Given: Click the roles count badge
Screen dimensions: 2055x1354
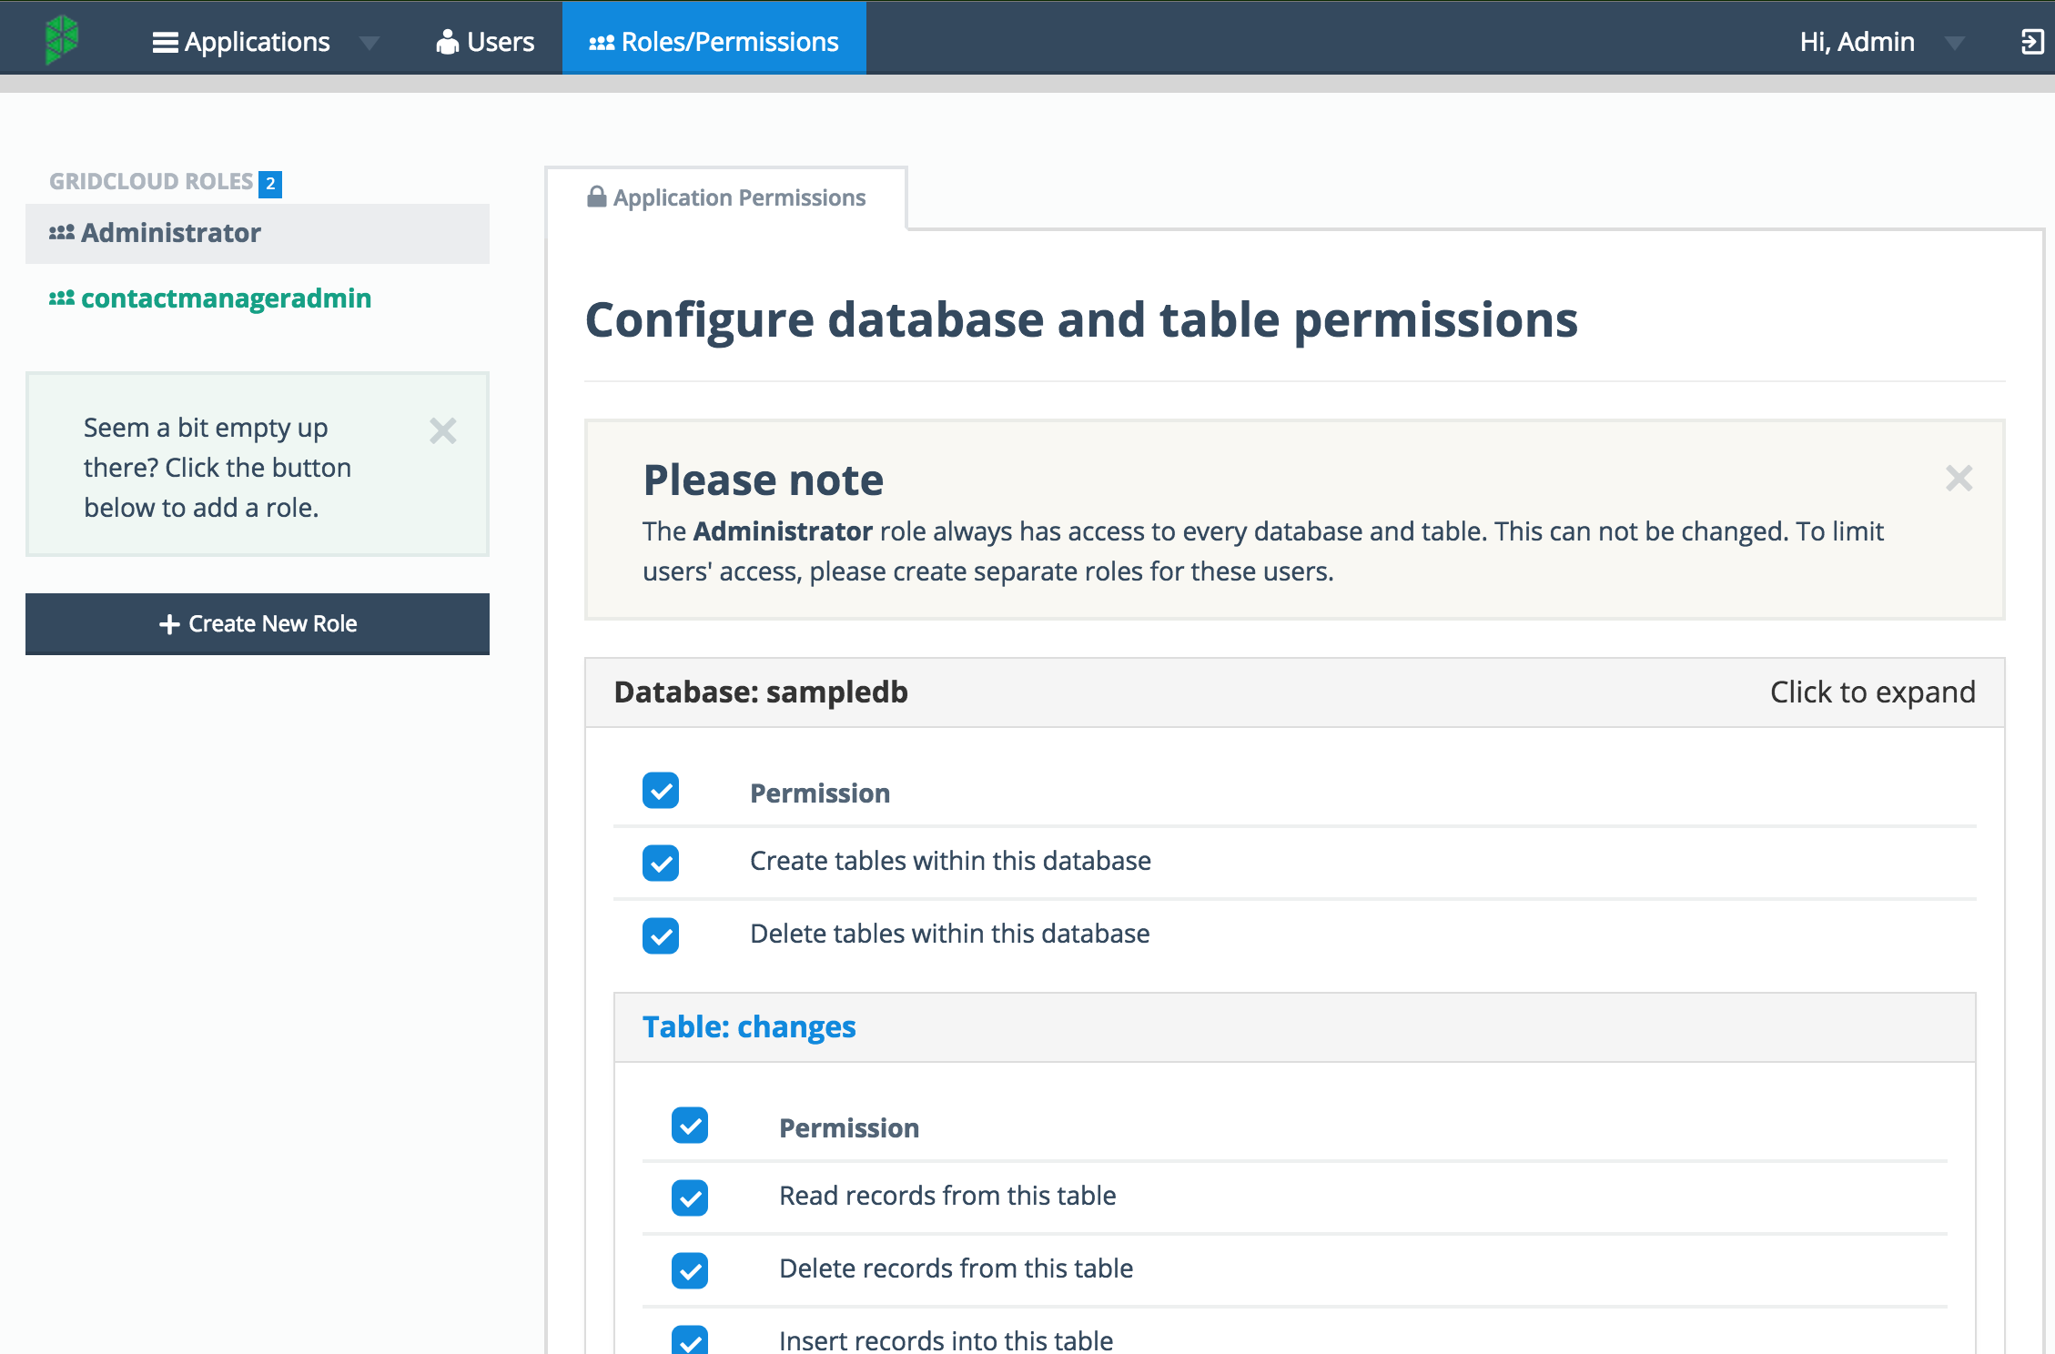Looking at the screenshot, I should pos(270,183).
